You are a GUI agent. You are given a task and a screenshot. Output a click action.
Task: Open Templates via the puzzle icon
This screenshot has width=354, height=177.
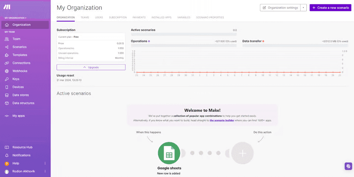coord(7,55)
